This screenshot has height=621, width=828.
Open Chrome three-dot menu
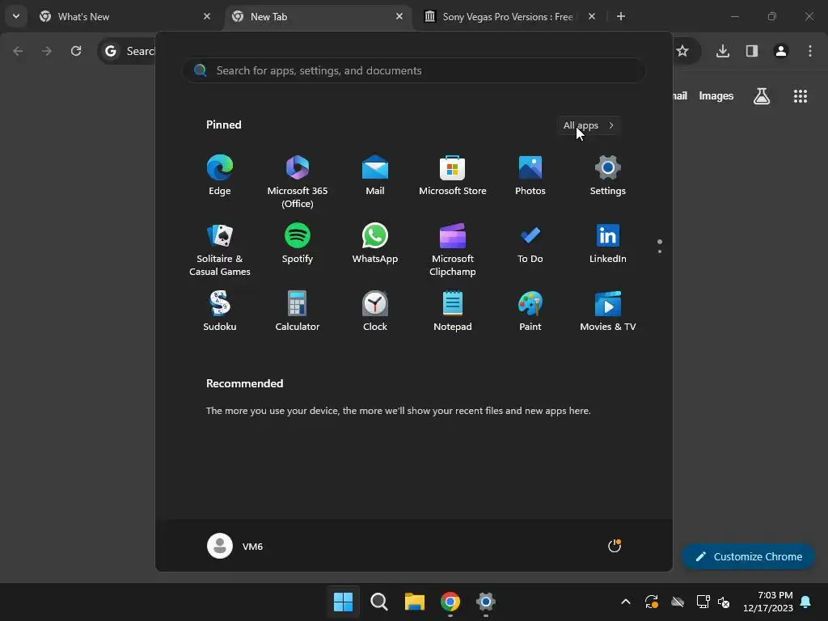[810, 51]
